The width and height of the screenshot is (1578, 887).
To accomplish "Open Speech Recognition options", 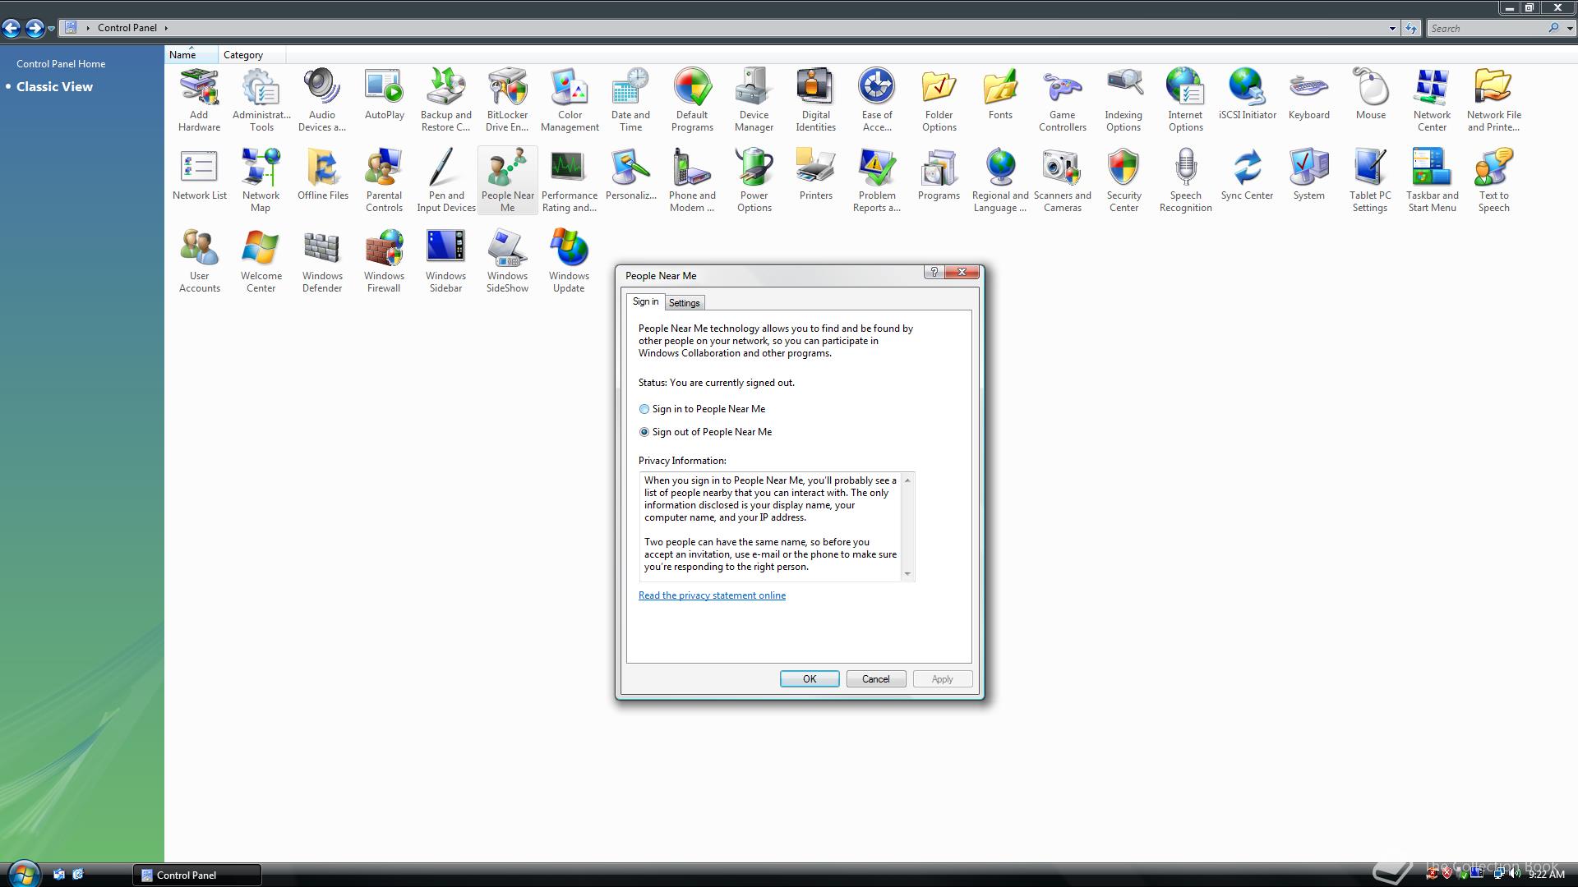I will tap(1185, 180).
